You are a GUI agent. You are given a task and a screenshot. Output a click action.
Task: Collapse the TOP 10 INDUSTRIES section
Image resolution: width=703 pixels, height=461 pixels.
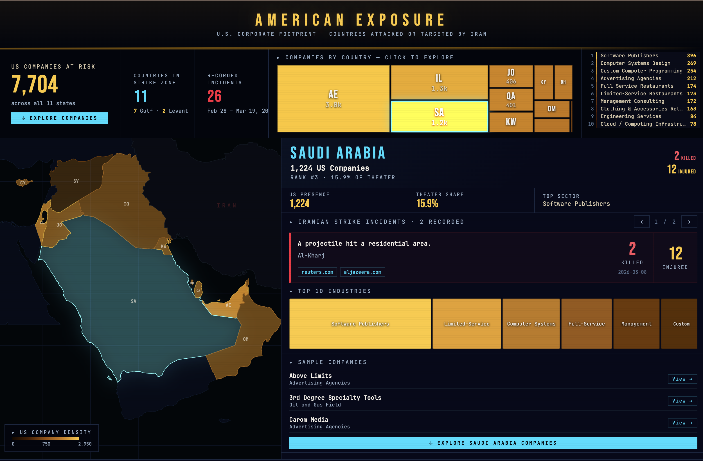coord(291,291)
